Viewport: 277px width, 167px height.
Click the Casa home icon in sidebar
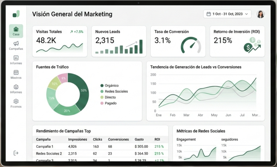(16, 30)
